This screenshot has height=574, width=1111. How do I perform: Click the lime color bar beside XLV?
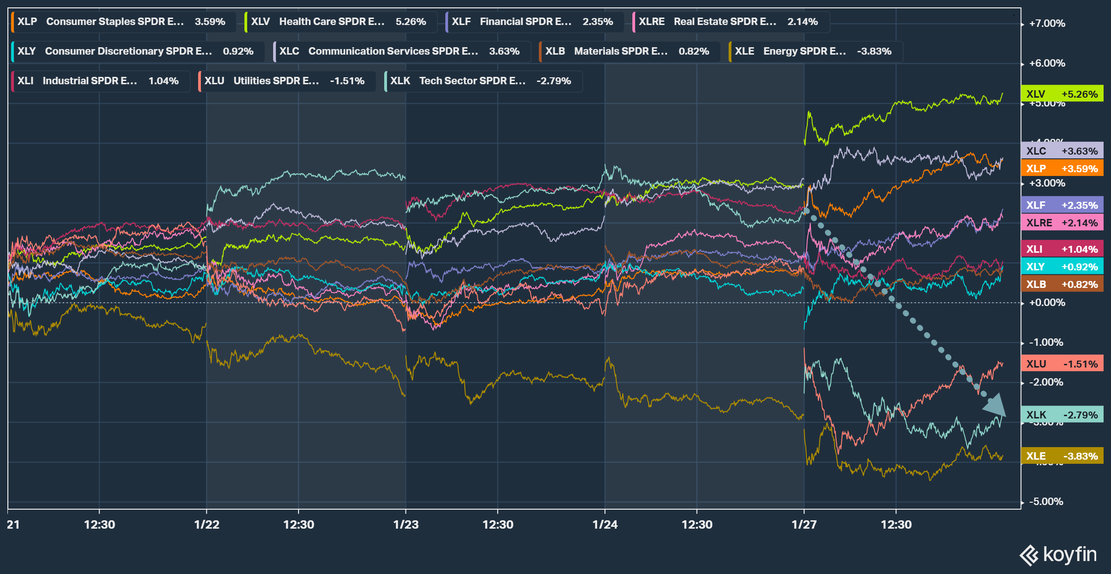pos(246,22)
